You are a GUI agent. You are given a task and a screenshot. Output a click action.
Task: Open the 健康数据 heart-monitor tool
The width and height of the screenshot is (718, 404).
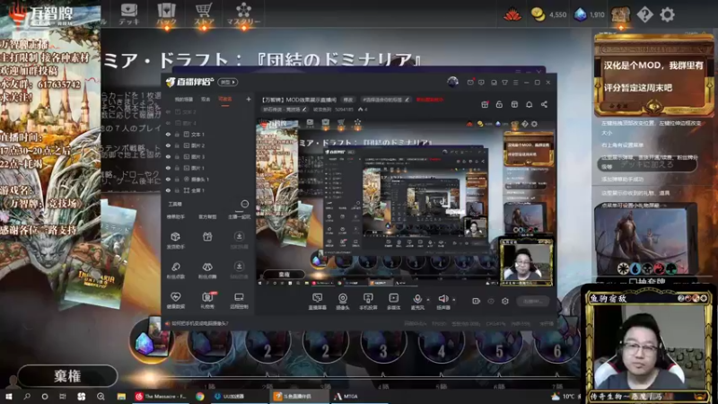[176, 301]
